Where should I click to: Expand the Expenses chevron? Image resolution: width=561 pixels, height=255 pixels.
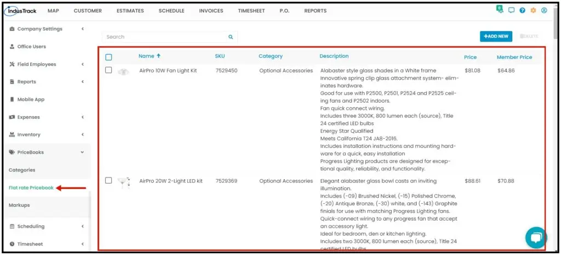pos(83,117)
